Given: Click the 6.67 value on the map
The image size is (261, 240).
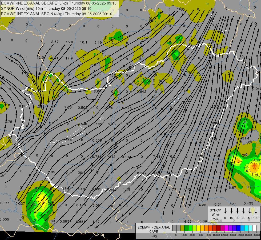Looking at the screenshot, I should pos(232,187).
